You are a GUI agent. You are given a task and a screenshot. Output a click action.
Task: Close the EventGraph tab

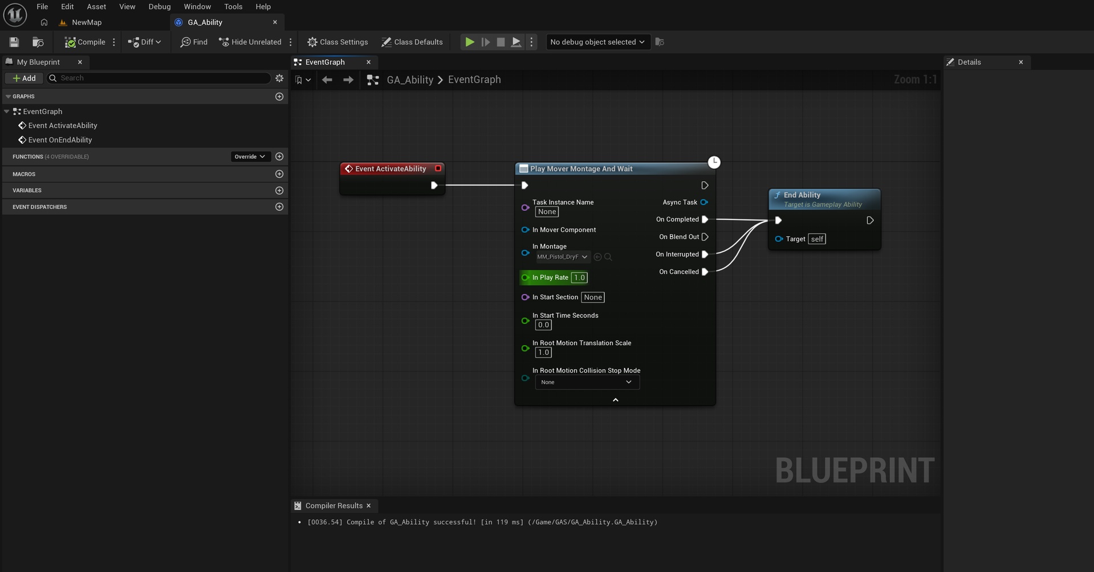pos(368,62)
